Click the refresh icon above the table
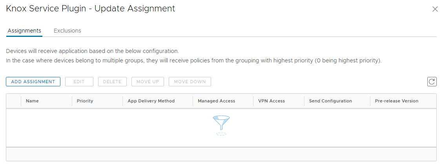 (432, 82)
